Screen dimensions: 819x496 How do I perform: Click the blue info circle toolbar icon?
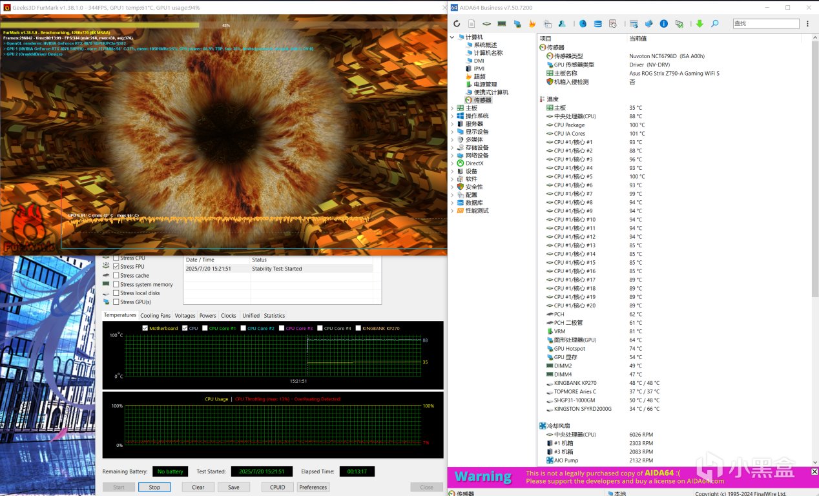point(663,24)
